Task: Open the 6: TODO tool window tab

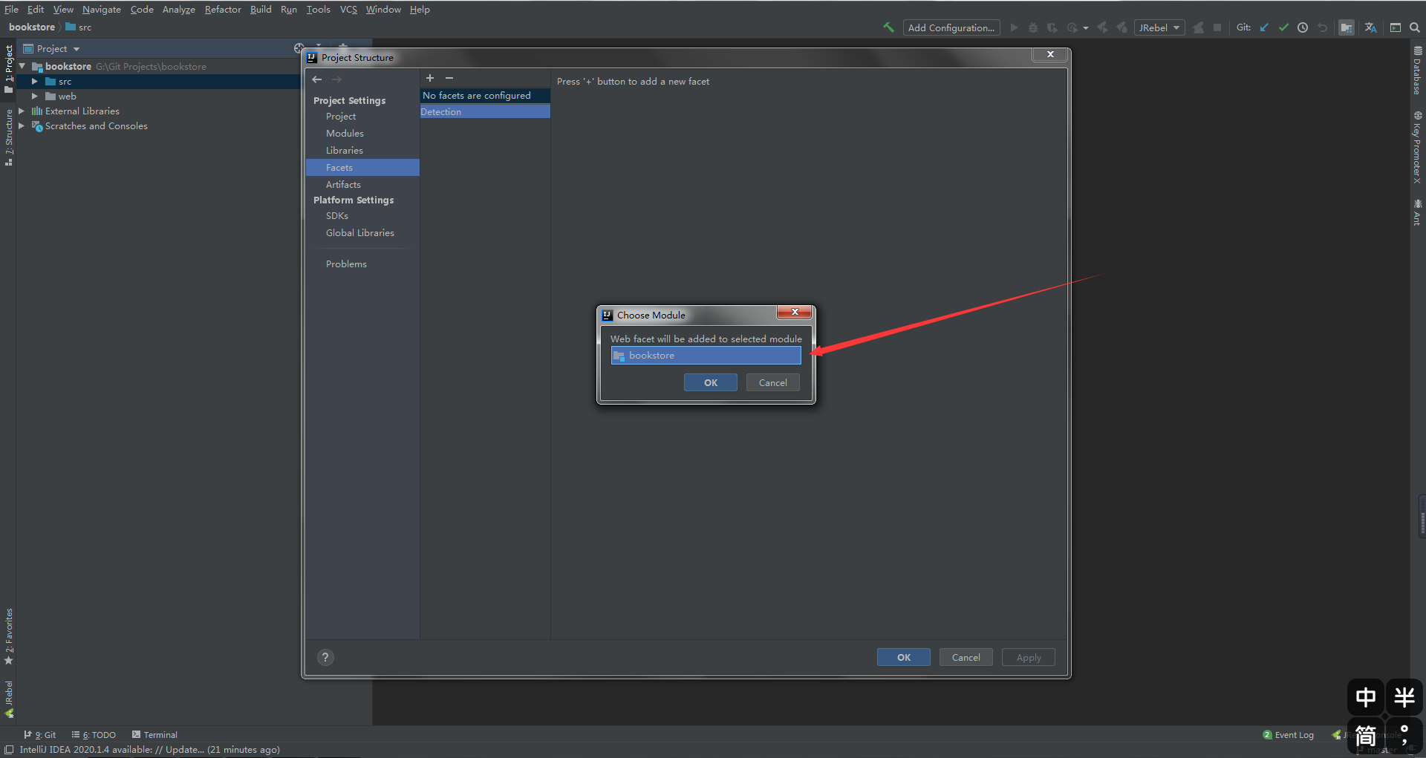Action: pyautogui.click(x=94, y=735)
